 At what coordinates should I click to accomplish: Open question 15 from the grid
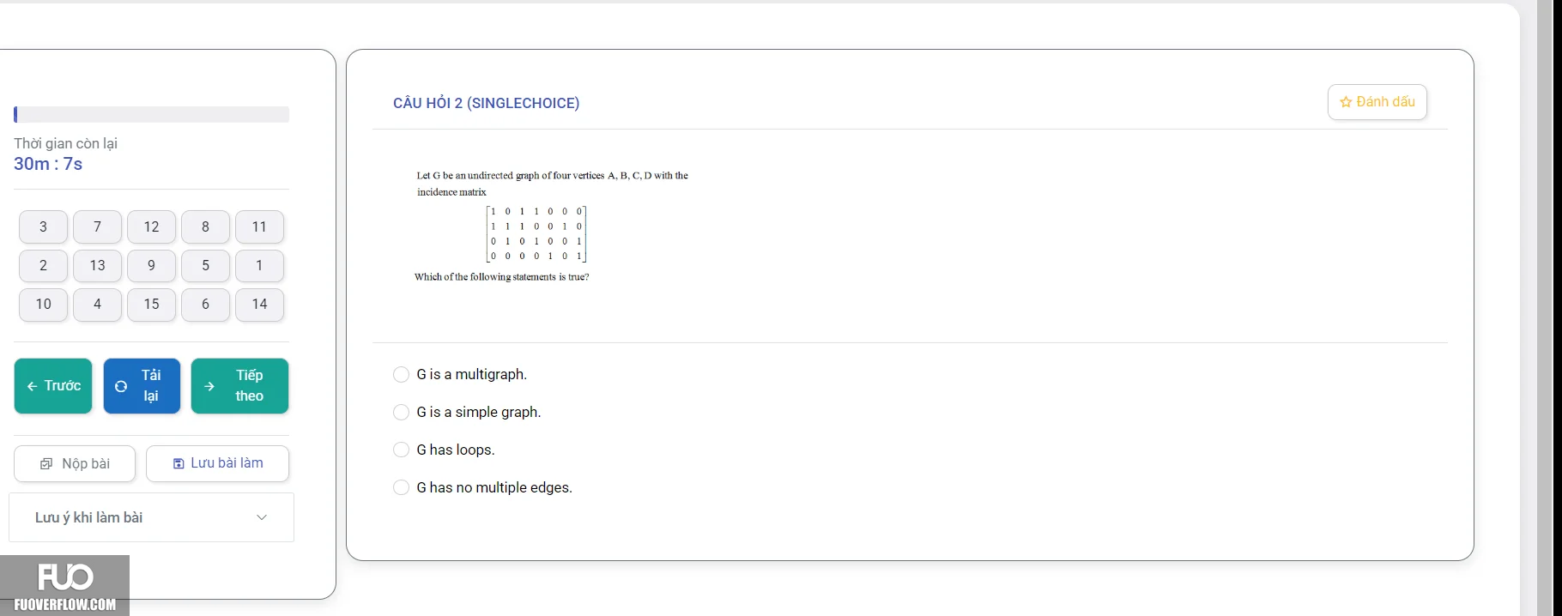(x=151, y=305)
